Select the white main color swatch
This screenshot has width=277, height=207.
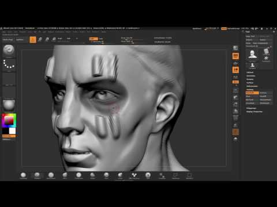(x=12, y=131)
